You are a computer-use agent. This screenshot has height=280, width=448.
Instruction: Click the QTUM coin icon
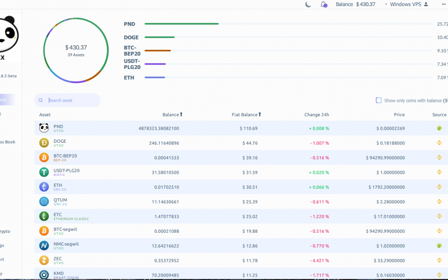[x=44, y=202]
